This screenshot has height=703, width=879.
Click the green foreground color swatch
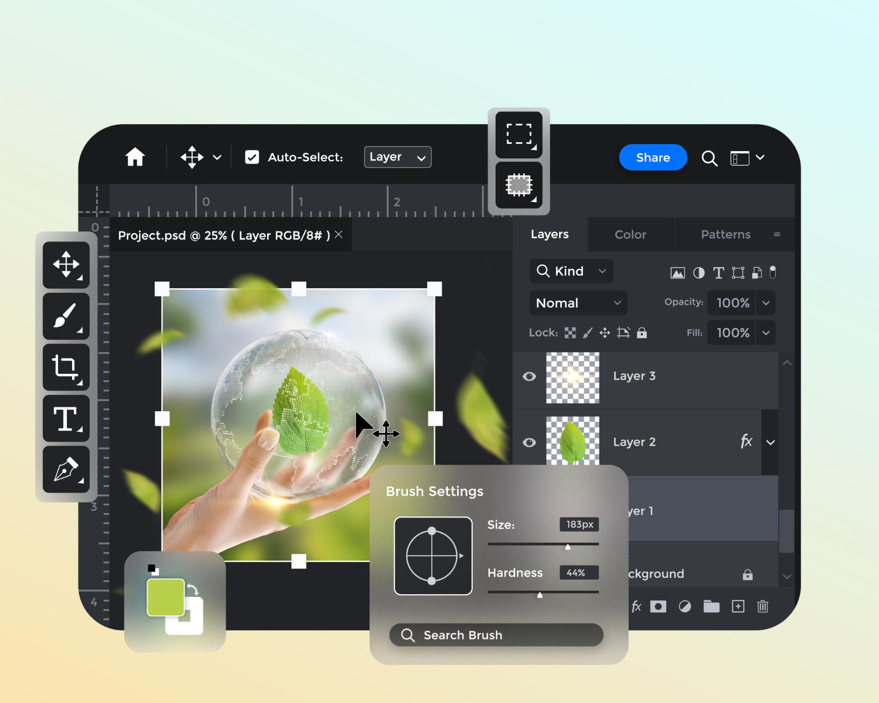pos(165,597)
